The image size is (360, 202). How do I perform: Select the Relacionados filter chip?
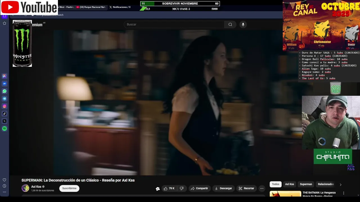pyautogui.click(x=326, y=184)
